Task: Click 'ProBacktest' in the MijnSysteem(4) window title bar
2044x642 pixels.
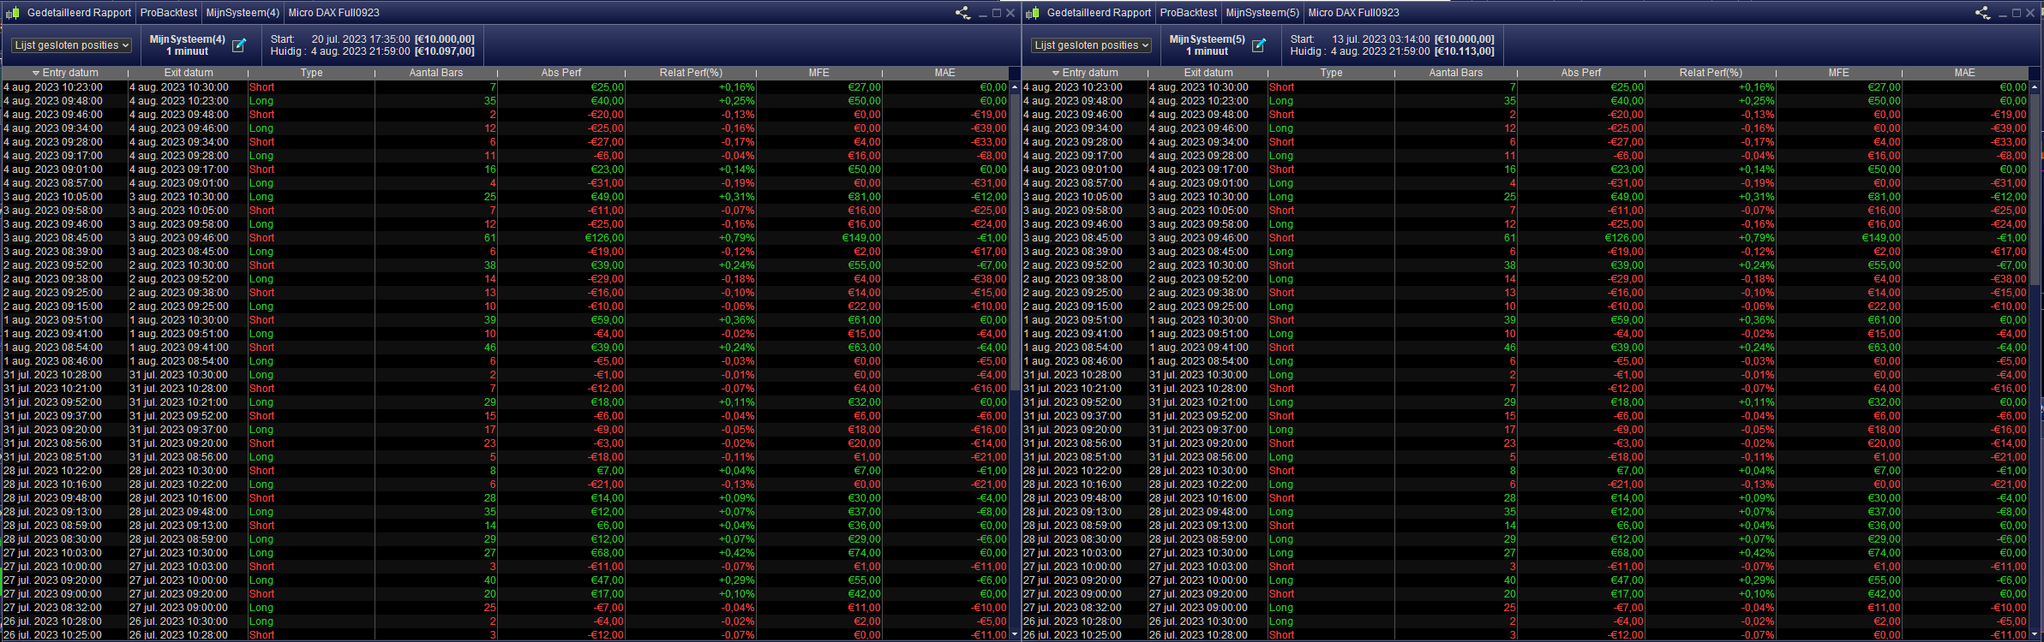Action: tap(169, 13)
